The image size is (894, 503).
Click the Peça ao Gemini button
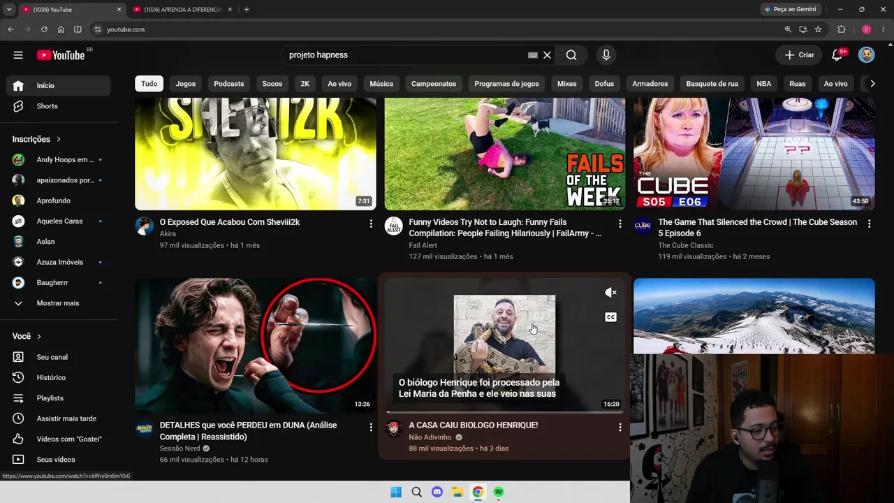tap(790, 10)
